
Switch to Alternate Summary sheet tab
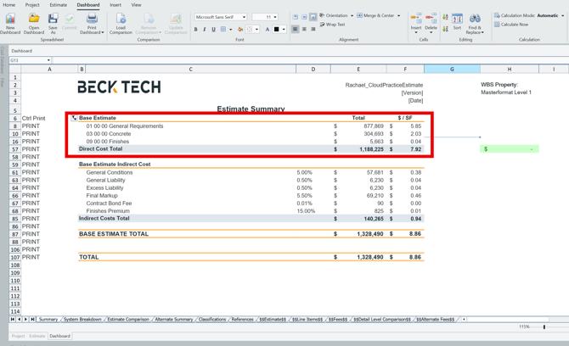[x=174, y=319]
